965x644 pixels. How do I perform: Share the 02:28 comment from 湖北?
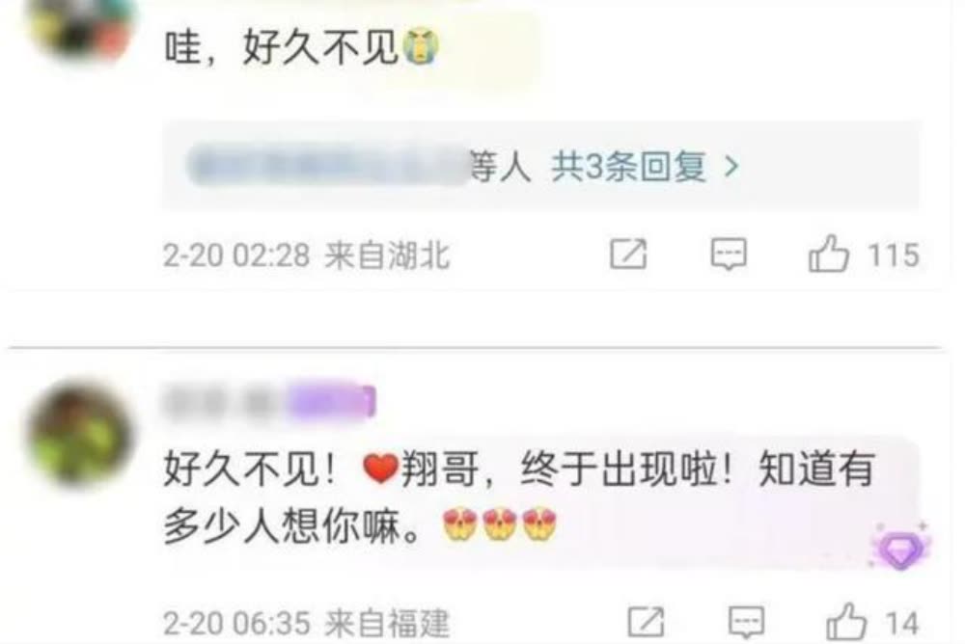[628, 254]
